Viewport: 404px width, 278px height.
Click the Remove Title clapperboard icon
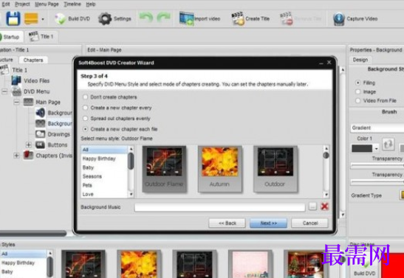(x=287, y=18)
